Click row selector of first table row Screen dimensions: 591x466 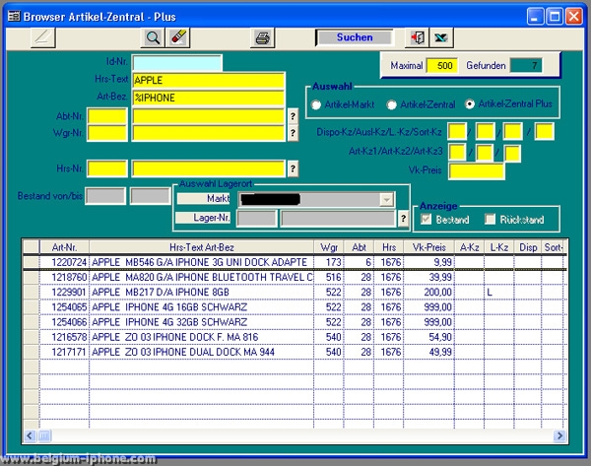pyautogui.click(x=32, y=262)
